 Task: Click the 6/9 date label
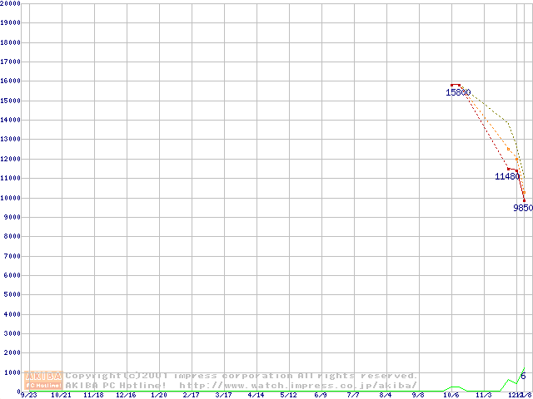tap(321, 395)
